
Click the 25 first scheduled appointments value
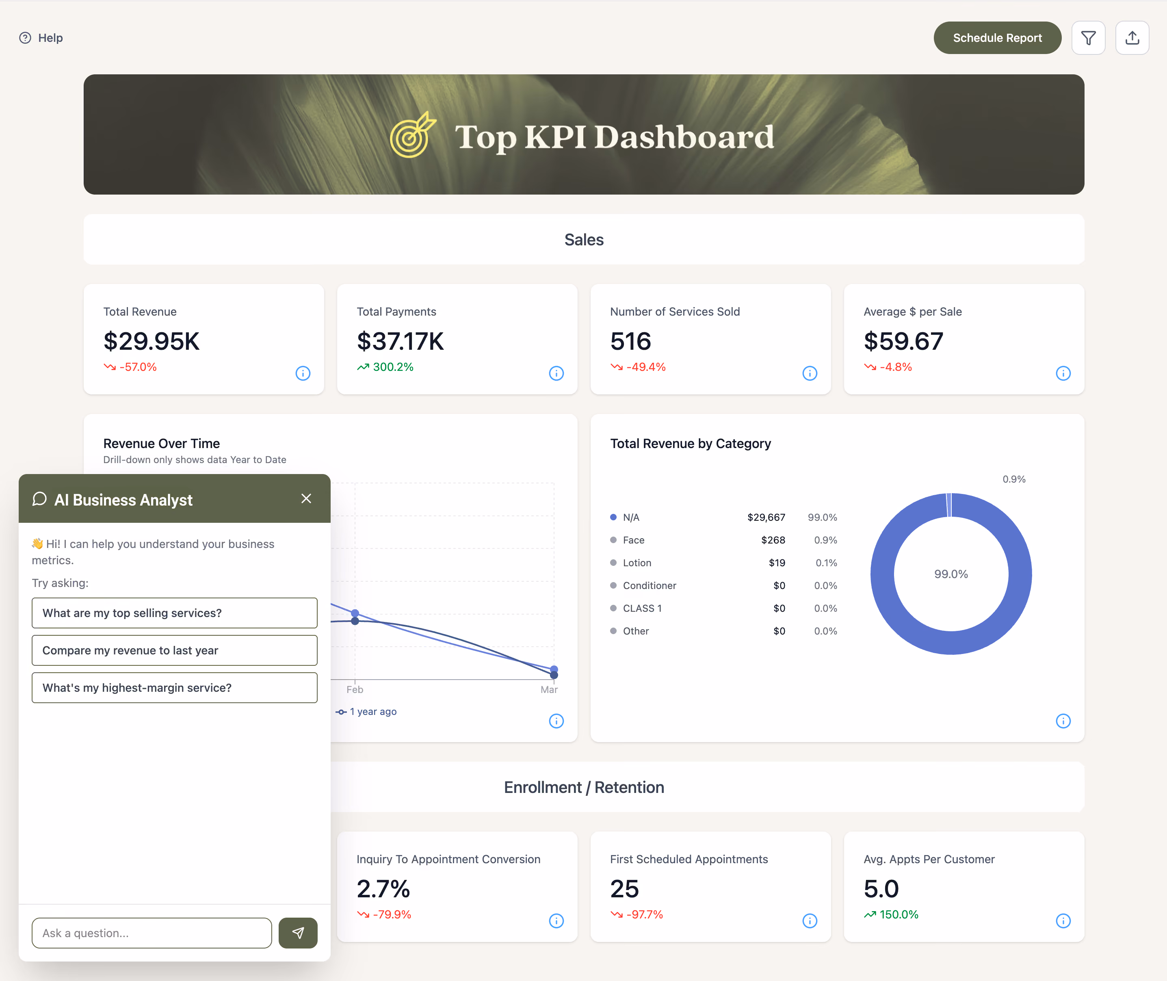coord(624,889)
